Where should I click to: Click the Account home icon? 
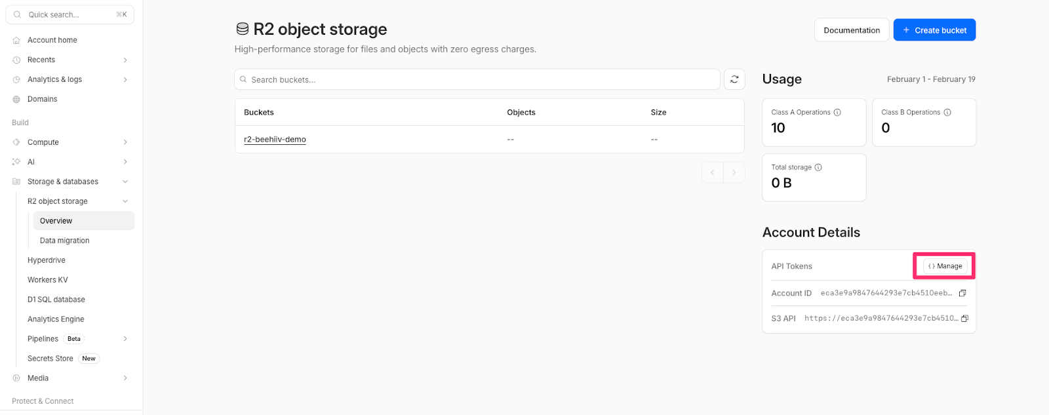coord(16,40)
